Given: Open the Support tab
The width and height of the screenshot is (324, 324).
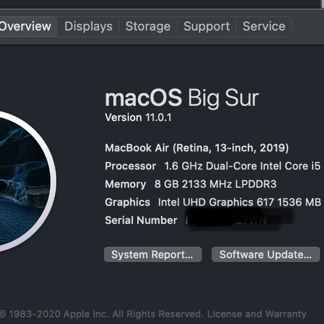Looking at the screenshot, I should 207,26.
